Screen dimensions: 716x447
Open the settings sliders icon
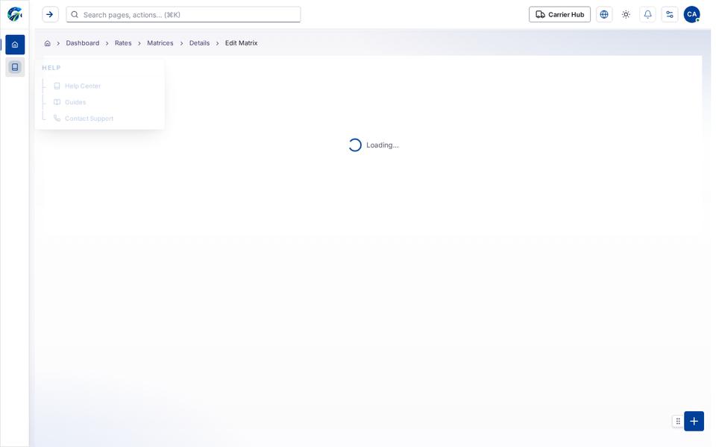670,15
